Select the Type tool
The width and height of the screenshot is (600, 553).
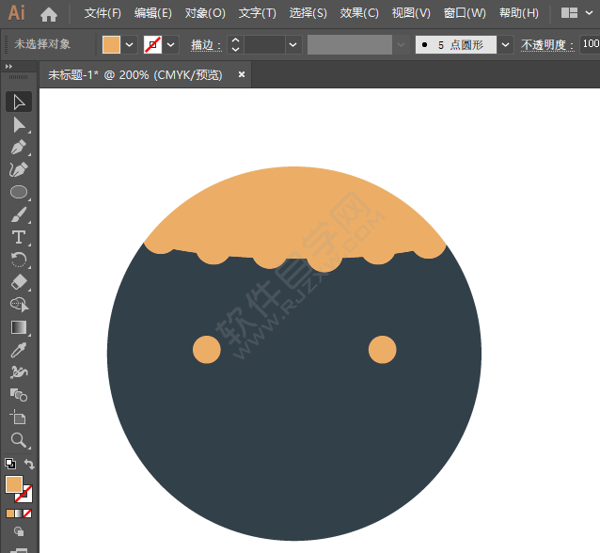(x=18, y=237)
